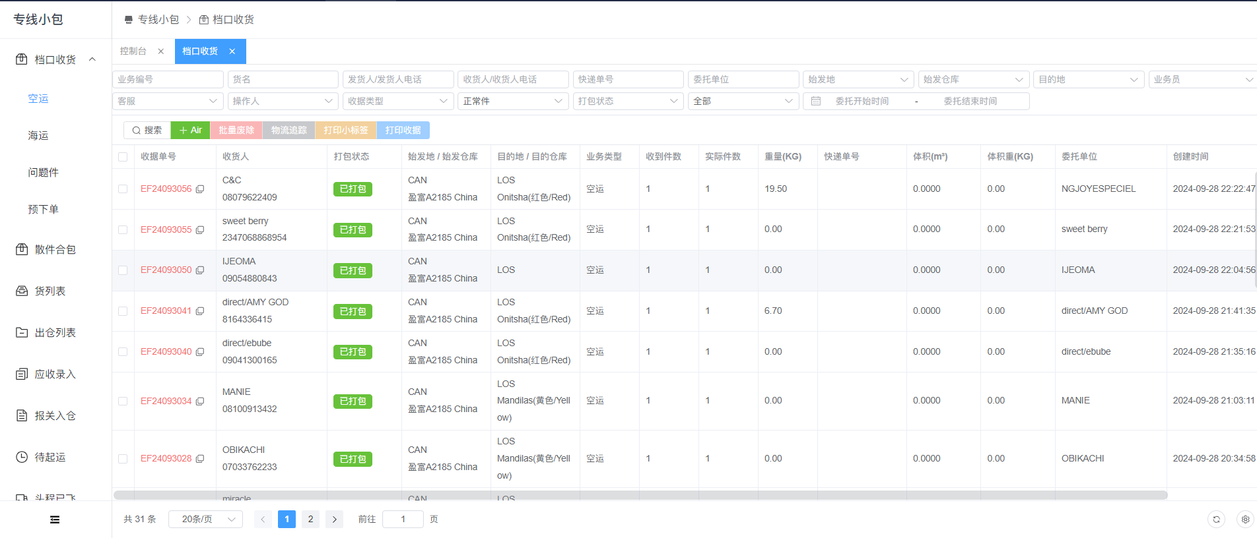This screenshot has height=538, width=1257.
Task: Click the horizontal table scrollbar
Action: pos(640,495)
